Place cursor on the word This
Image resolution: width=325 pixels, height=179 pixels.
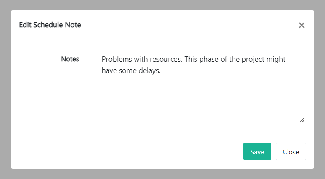tap(191, 59)
